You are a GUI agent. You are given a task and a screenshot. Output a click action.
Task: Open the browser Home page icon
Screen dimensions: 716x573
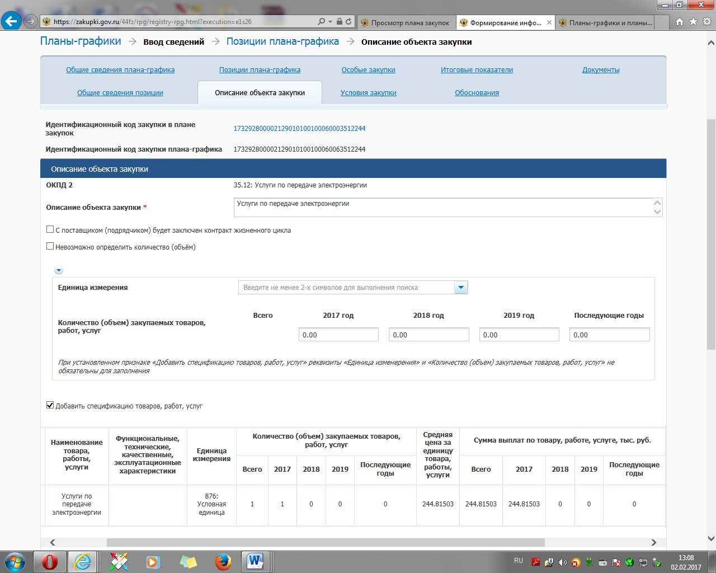click(680, 22)
